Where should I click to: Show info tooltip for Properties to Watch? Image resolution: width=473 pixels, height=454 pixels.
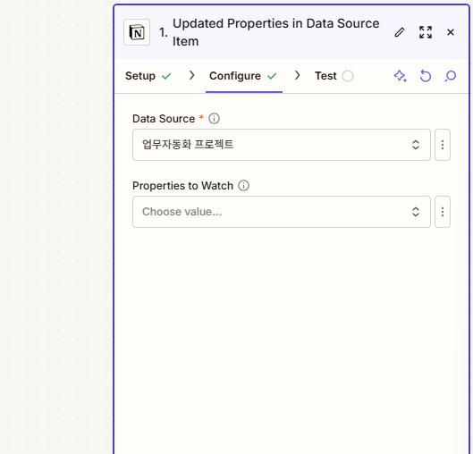pyautogui.click(x=244, y=185)
